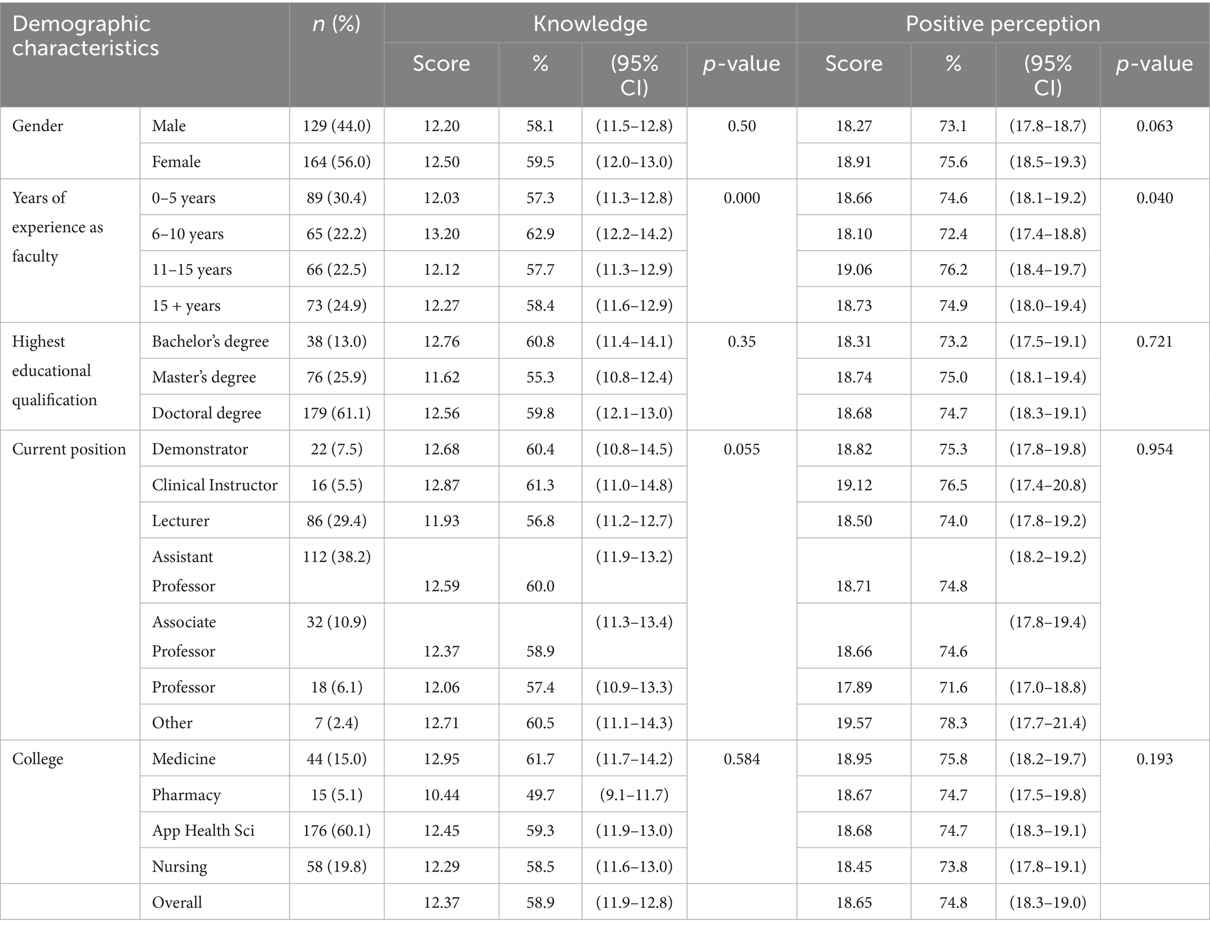Image resolution: width=1210 pixels, height=930 pixels.
Task: Select the Assistant Professor row label
Action: tap(183, 571)
